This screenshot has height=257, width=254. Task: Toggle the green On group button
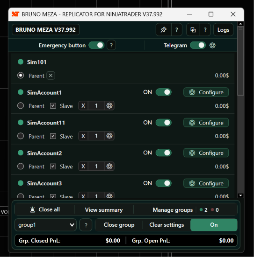(214, 225)
